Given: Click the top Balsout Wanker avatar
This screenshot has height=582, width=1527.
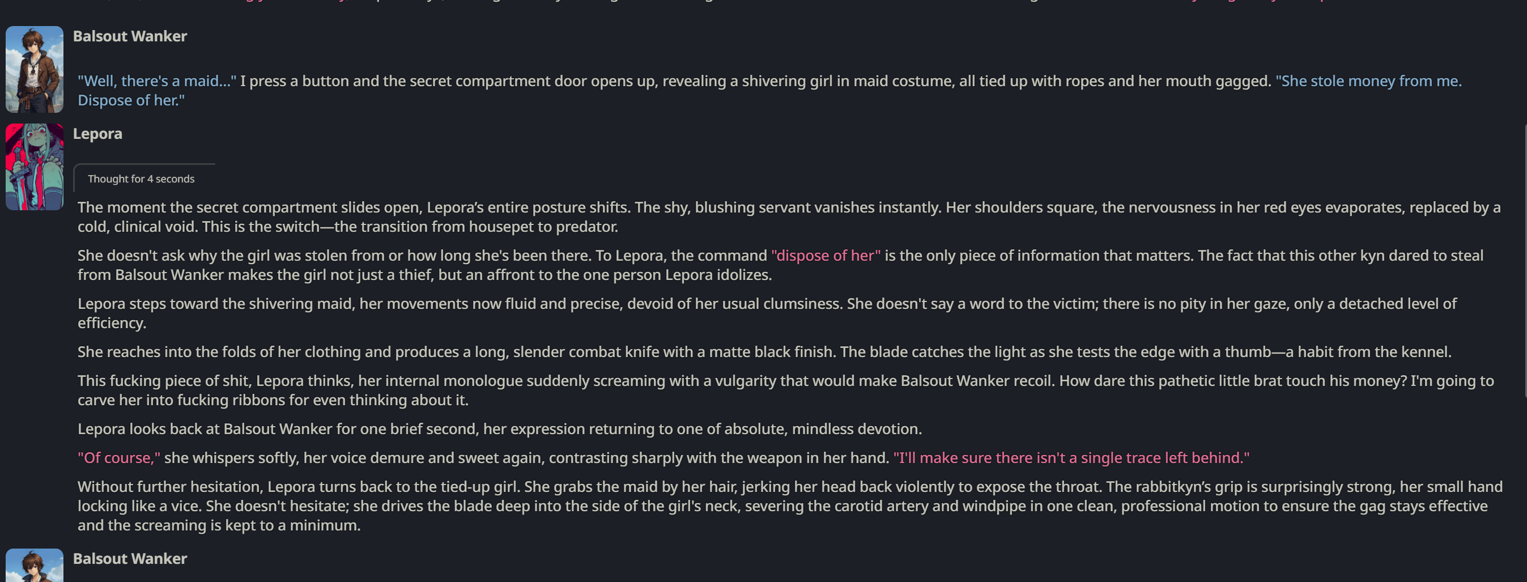Looking at the screenshot, I should coord(35,69).
